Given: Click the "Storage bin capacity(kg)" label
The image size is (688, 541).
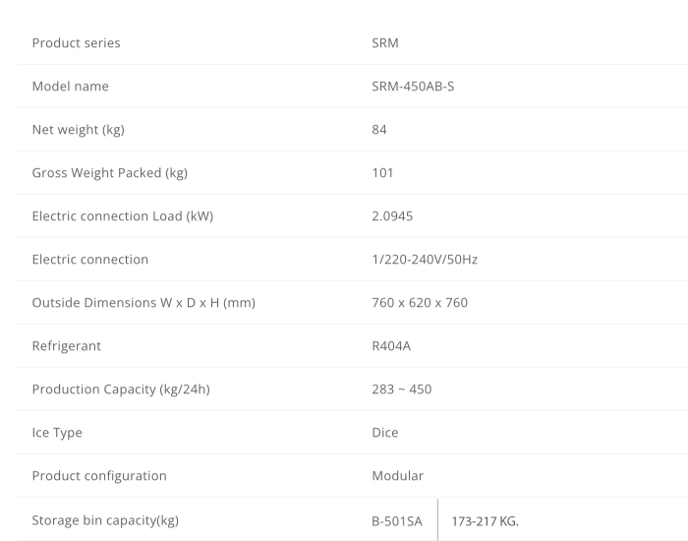Looking at the screenshot, I should tap(105, 520).
